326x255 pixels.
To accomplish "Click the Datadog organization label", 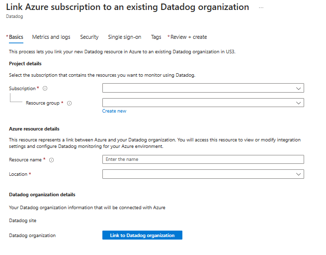I will tap(32, 236).
